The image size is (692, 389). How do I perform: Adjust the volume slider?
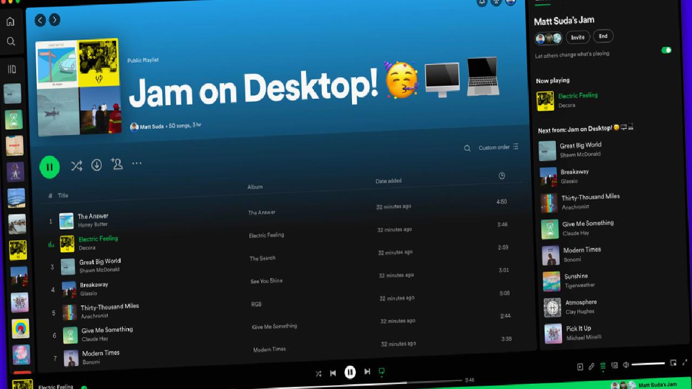pyautogui.click(x=648, y=364)
